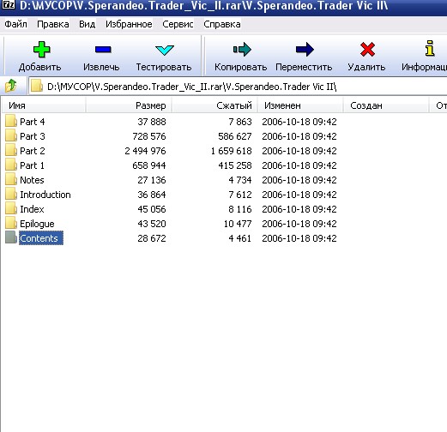Click the archive path address field
The height and width of the screenshot is (432, 447).
tap(238, 86)
